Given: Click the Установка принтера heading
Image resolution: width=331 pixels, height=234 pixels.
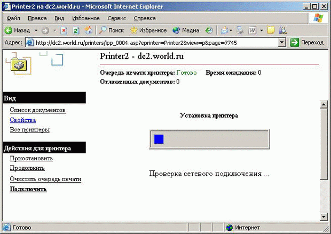Looking at the screenshot, I should (x=209, y=115).
